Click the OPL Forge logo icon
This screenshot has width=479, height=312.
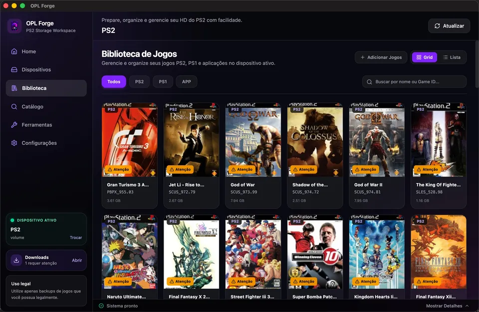[x=14, y=26]
